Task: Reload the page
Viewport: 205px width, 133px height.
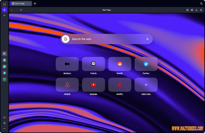Action: pos(21,10)
